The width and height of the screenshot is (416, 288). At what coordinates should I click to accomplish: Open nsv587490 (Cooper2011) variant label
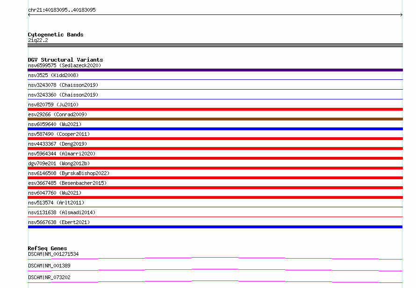pos(59,134)
